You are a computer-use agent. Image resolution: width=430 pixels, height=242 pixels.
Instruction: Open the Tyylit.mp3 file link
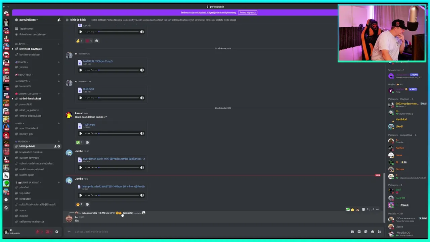[89, 125]
